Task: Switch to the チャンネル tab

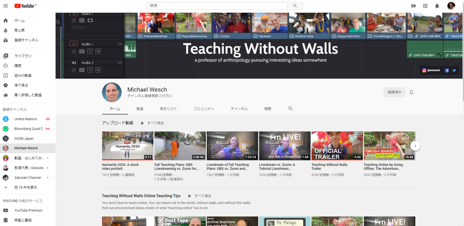Action: 239,109
